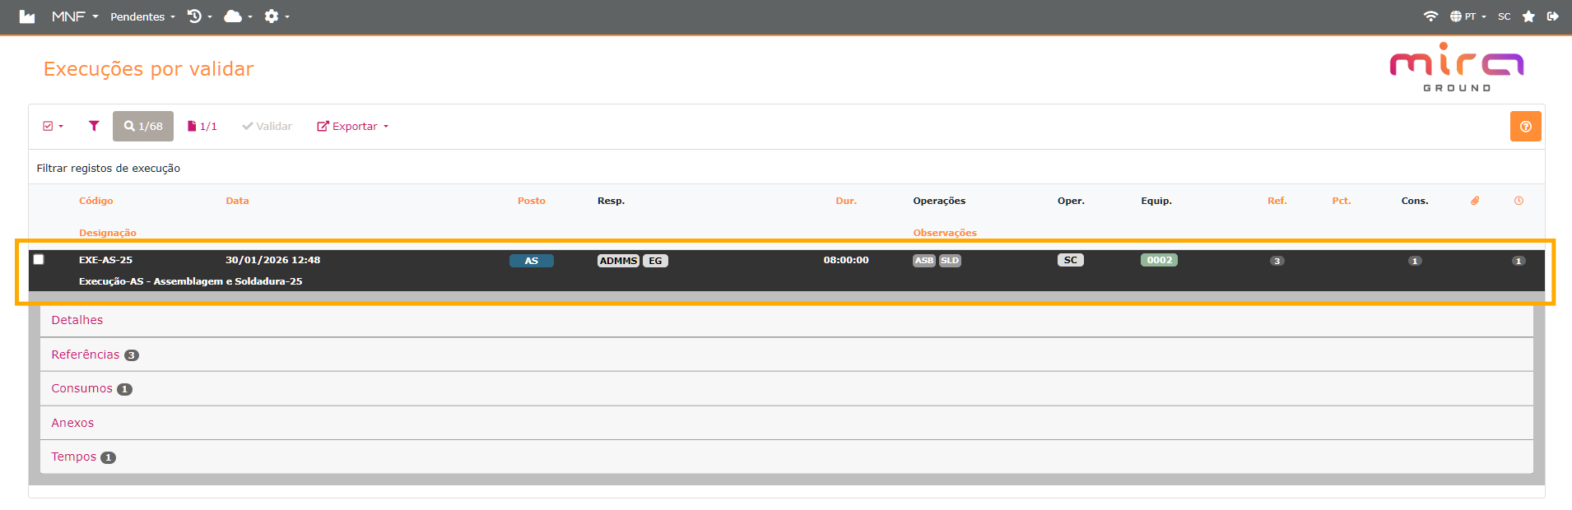
Task: Open the Pendentes menu
Action: click(142, 16)
